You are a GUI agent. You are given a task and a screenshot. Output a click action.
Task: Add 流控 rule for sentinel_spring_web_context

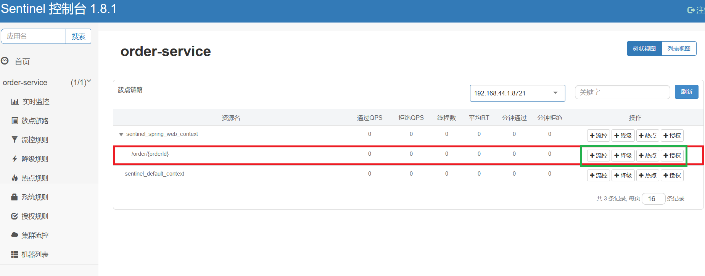(x=599, y=136)
